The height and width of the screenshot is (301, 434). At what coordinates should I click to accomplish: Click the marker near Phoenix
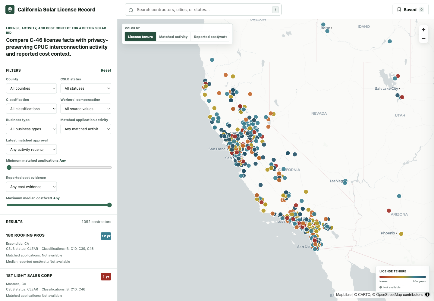[401, 234]
